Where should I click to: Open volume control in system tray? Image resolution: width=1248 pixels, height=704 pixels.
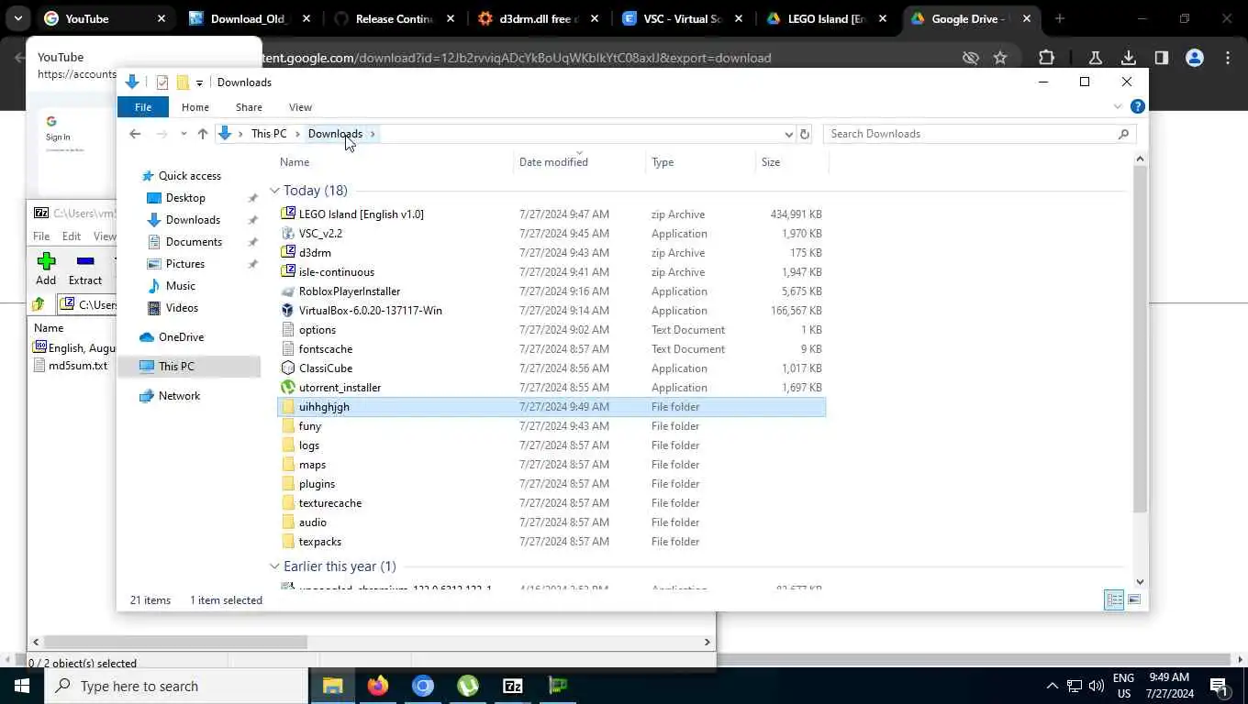coord(1097,686)
